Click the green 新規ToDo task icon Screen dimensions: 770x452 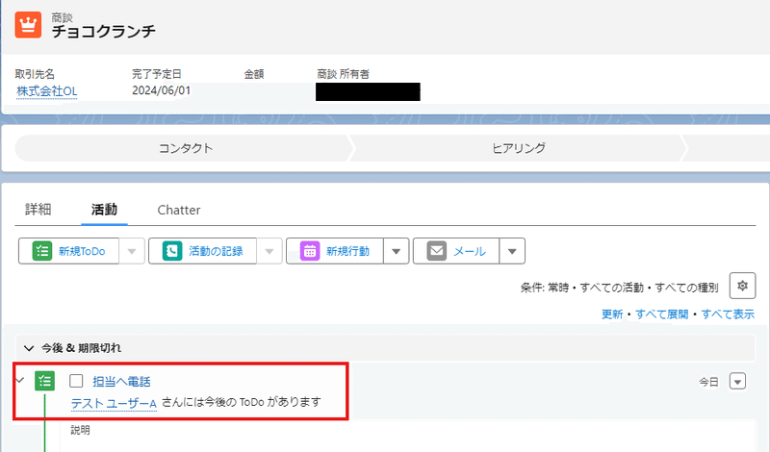(42, 251)
